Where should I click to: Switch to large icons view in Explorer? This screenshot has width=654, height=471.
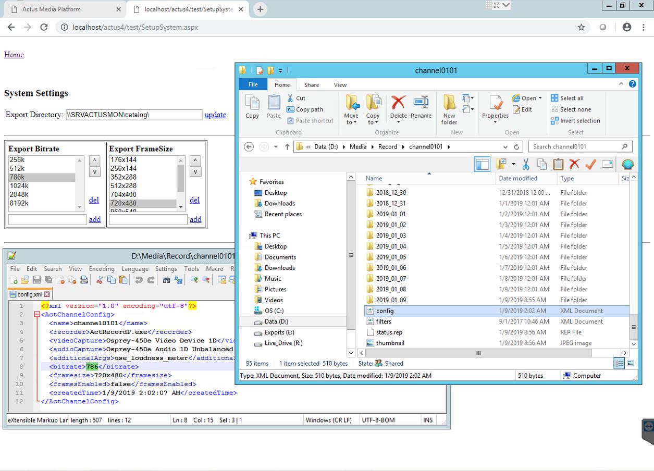point(631,363)
